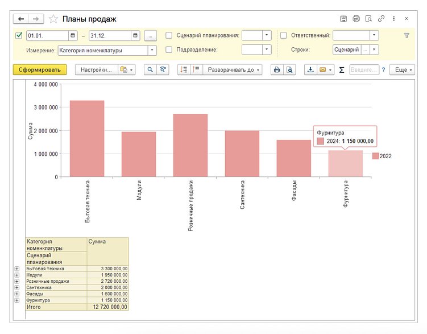The width and height of the screenshot is (427, 334).
Task: Enable the Сценарий планирования checkbox
Action: coord(169,35)
